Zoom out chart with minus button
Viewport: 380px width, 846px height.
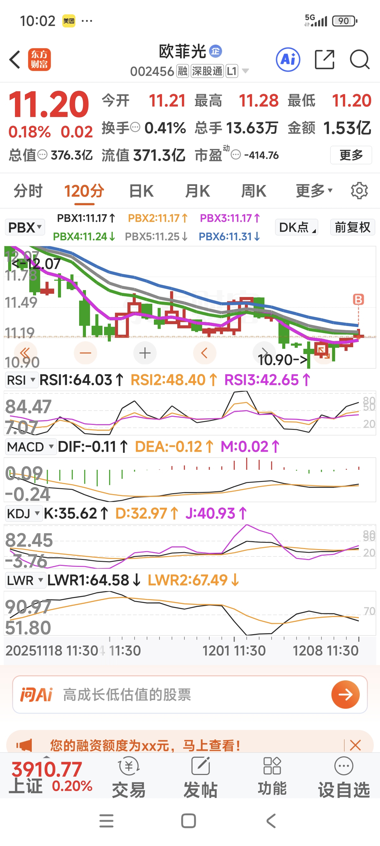click(85, 353)
